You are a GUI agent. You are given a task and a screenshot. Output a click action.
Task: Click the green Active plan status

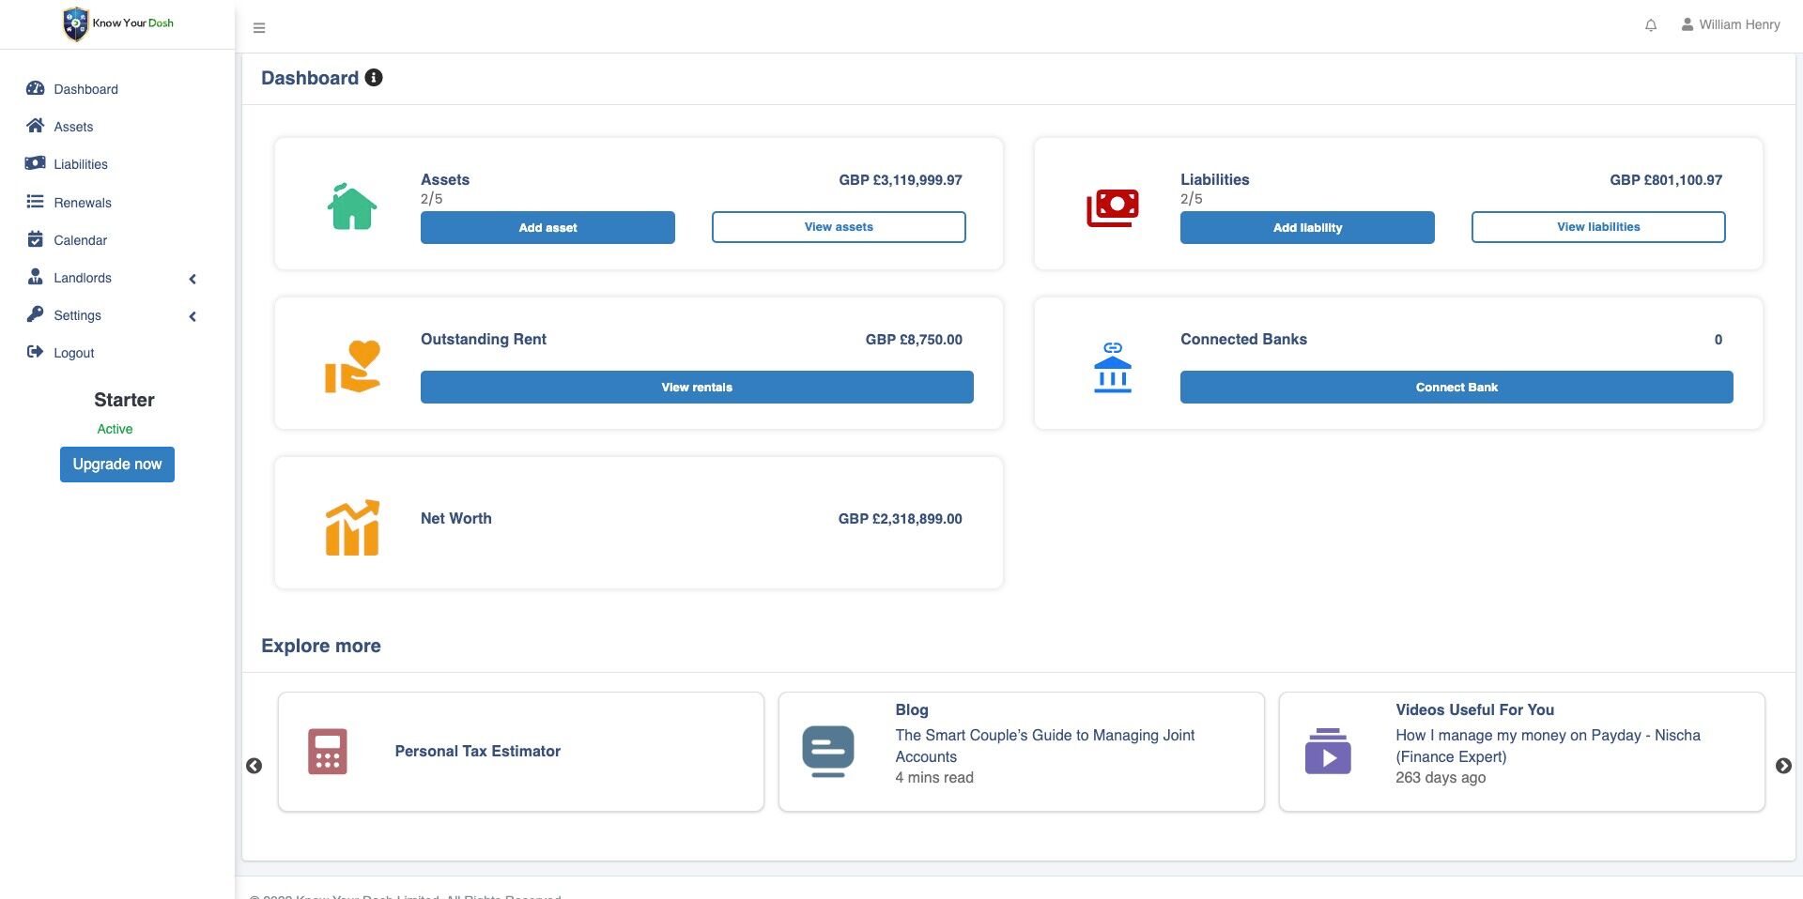pos(115,429)
